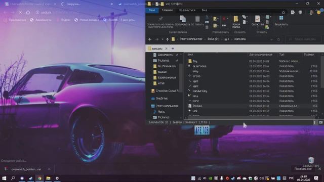This screenshot has width=324, height=182.
Task: Create a folder with Новая папка
Action: [236, 22]
